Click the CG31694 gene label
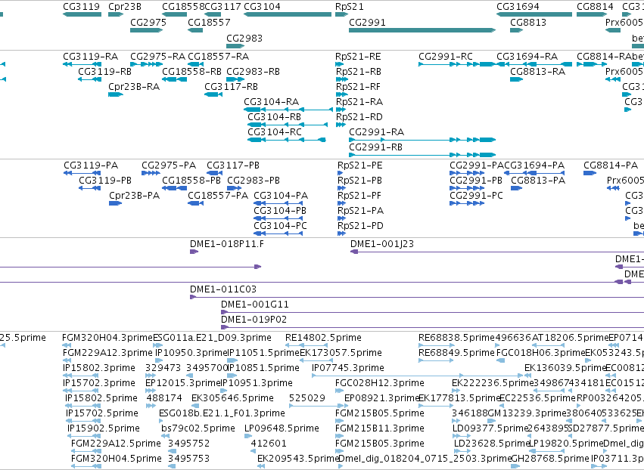The width and height of the screenshot is (644, 470). [x=518, y=7]
